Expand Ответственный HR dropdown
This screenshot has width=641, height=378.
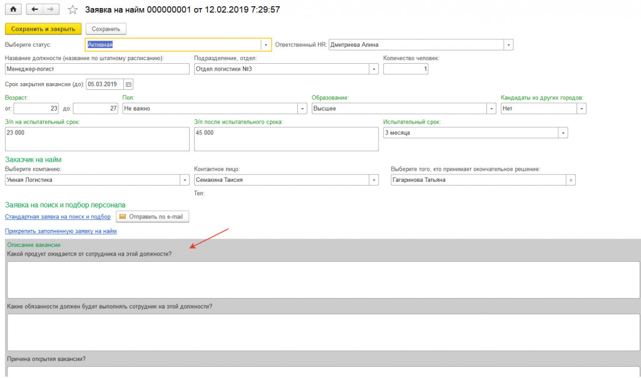tap(508, 45)
